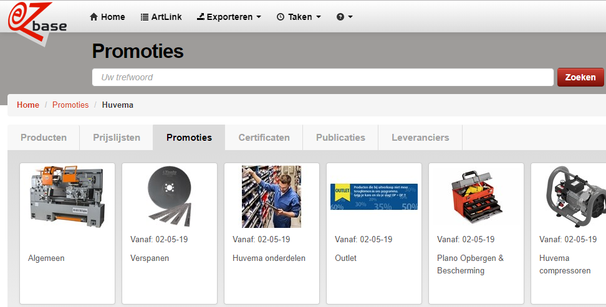This screenshot has height=307, width=606.
Task: Switch to the Certificaten tab
Action: pyautogui.click(x=264, y=138)
